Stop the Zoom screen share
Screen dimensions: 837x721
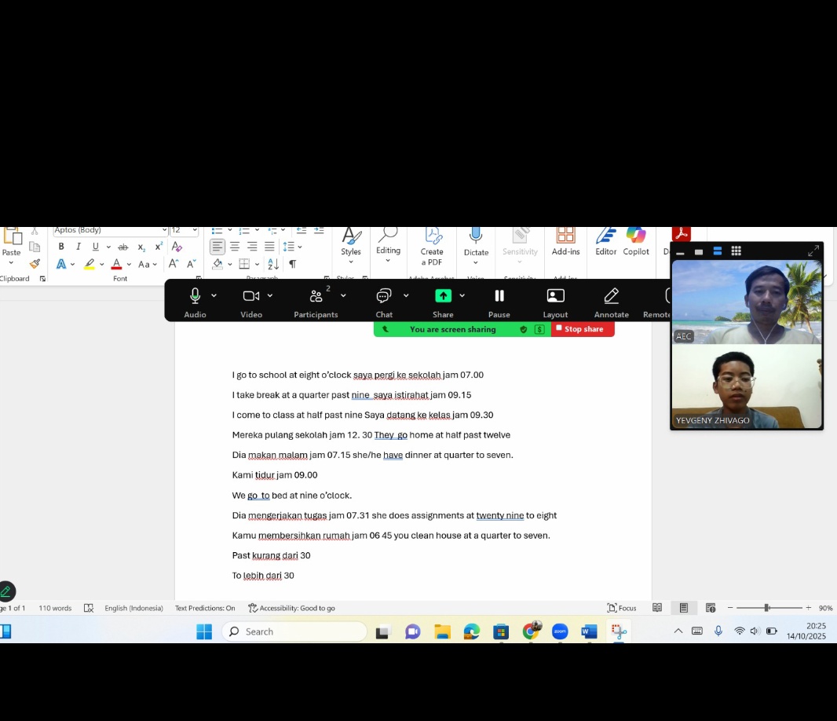pyautogui.click(x=583, y=329)
